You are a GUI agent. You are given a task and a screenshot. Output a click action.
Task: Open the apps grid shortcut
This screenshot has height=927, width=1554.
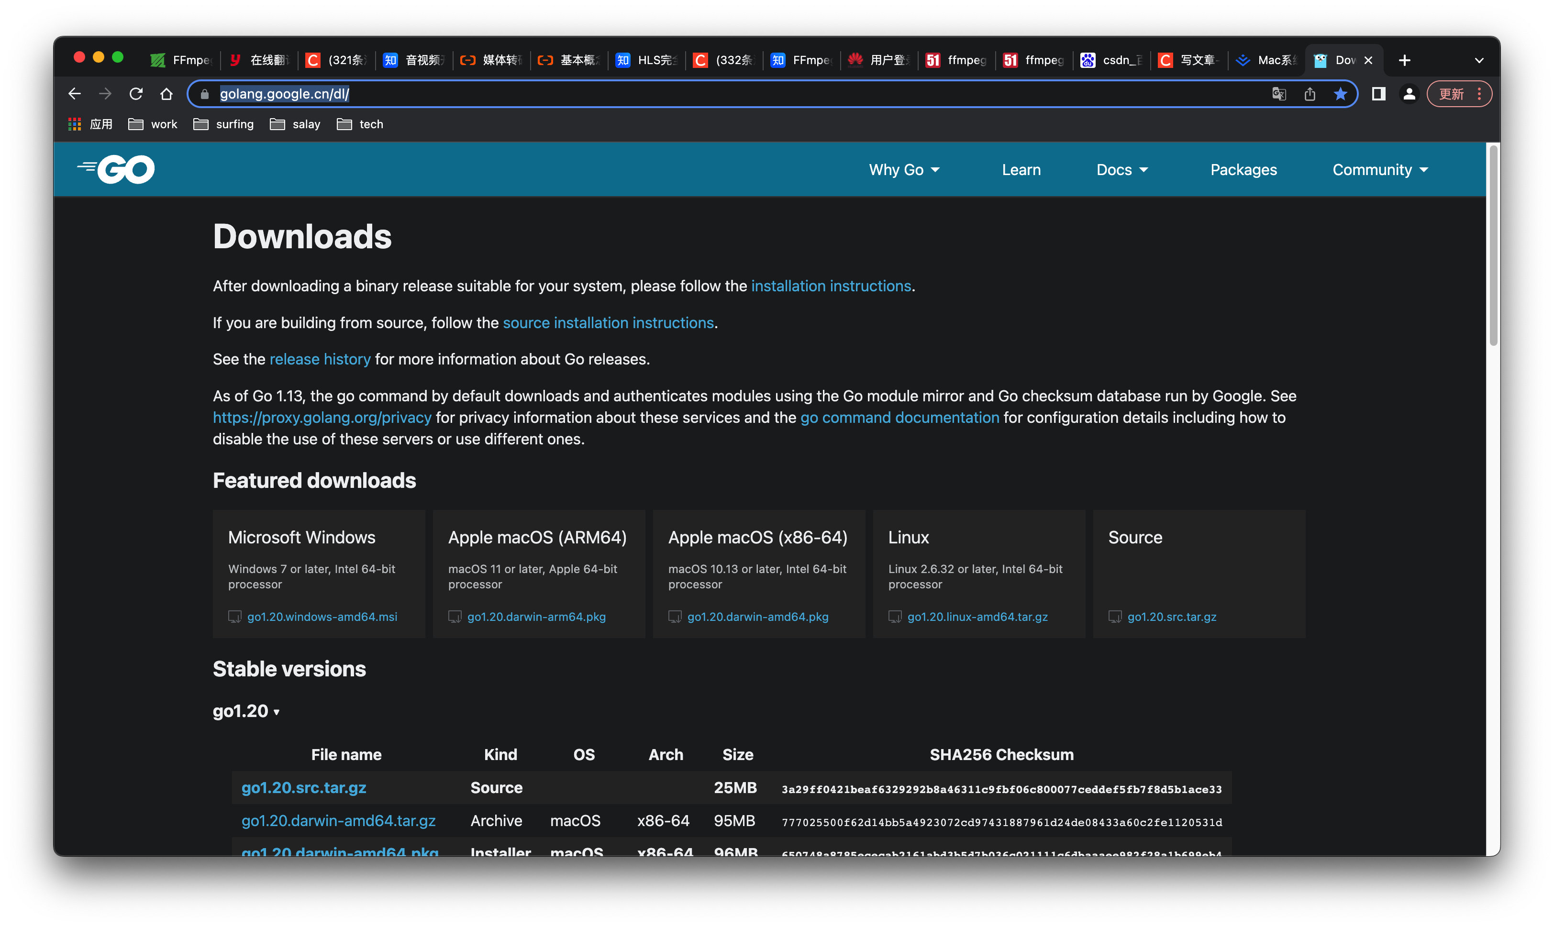coord(75,124)
